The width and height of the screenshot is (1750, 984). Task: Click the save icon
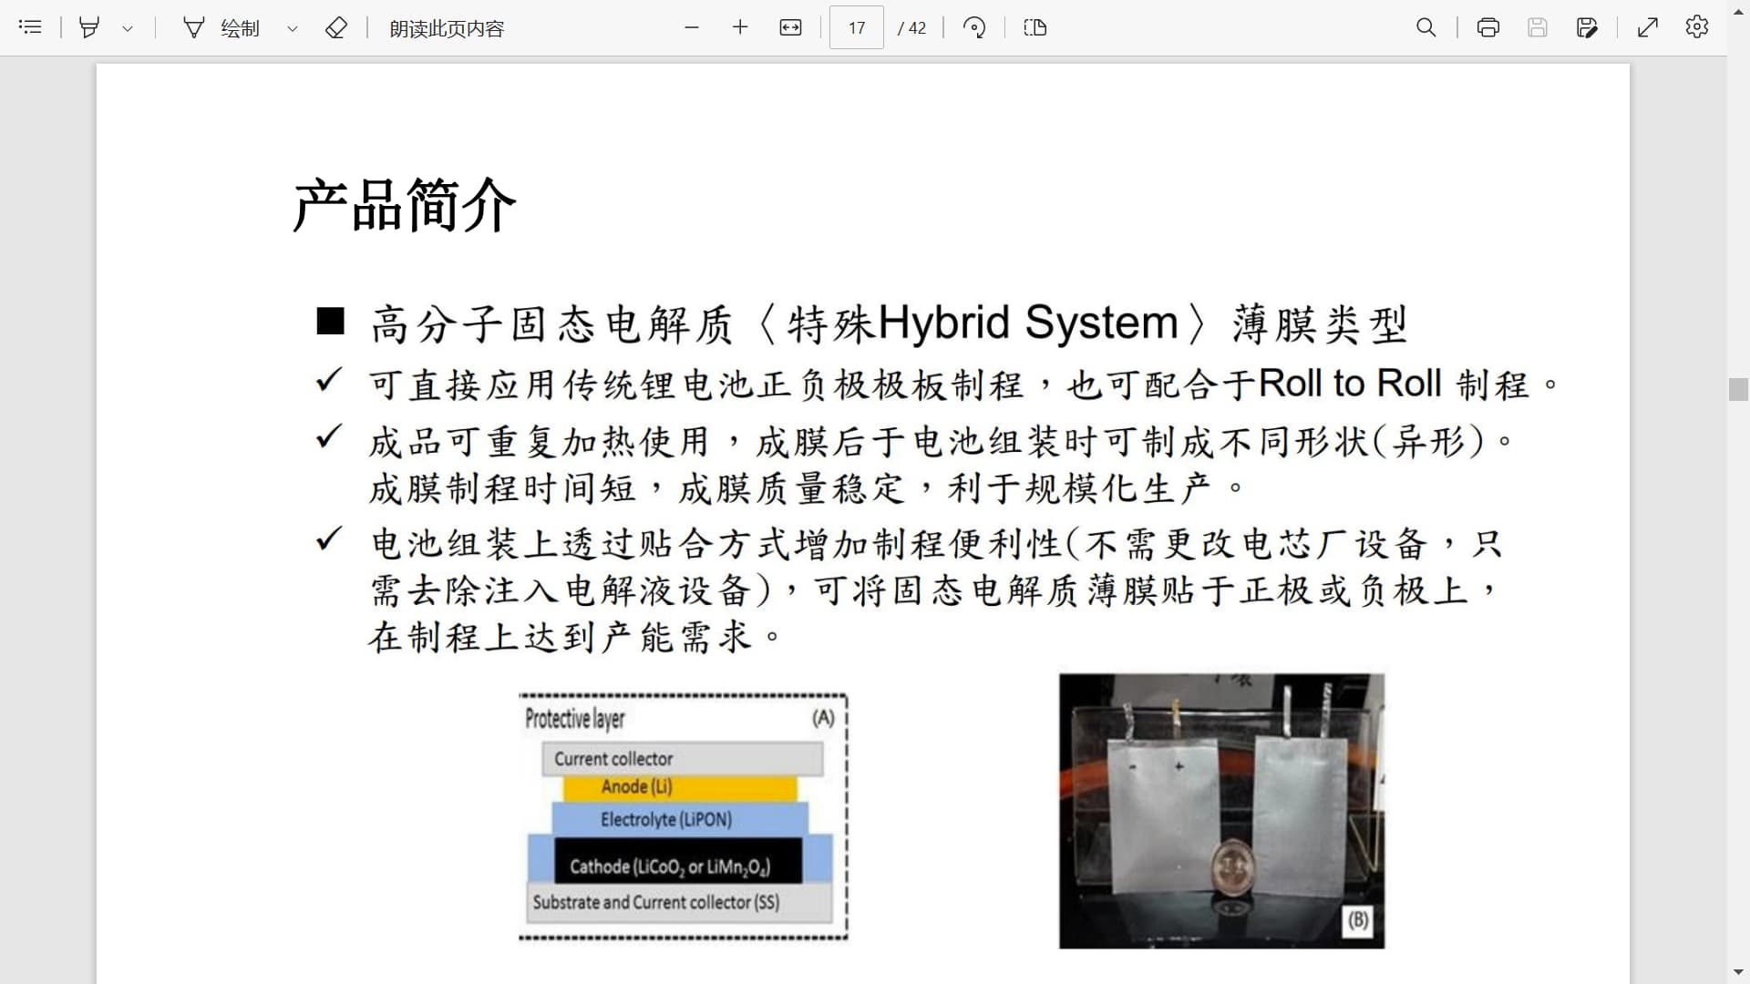coord(1538,27)
